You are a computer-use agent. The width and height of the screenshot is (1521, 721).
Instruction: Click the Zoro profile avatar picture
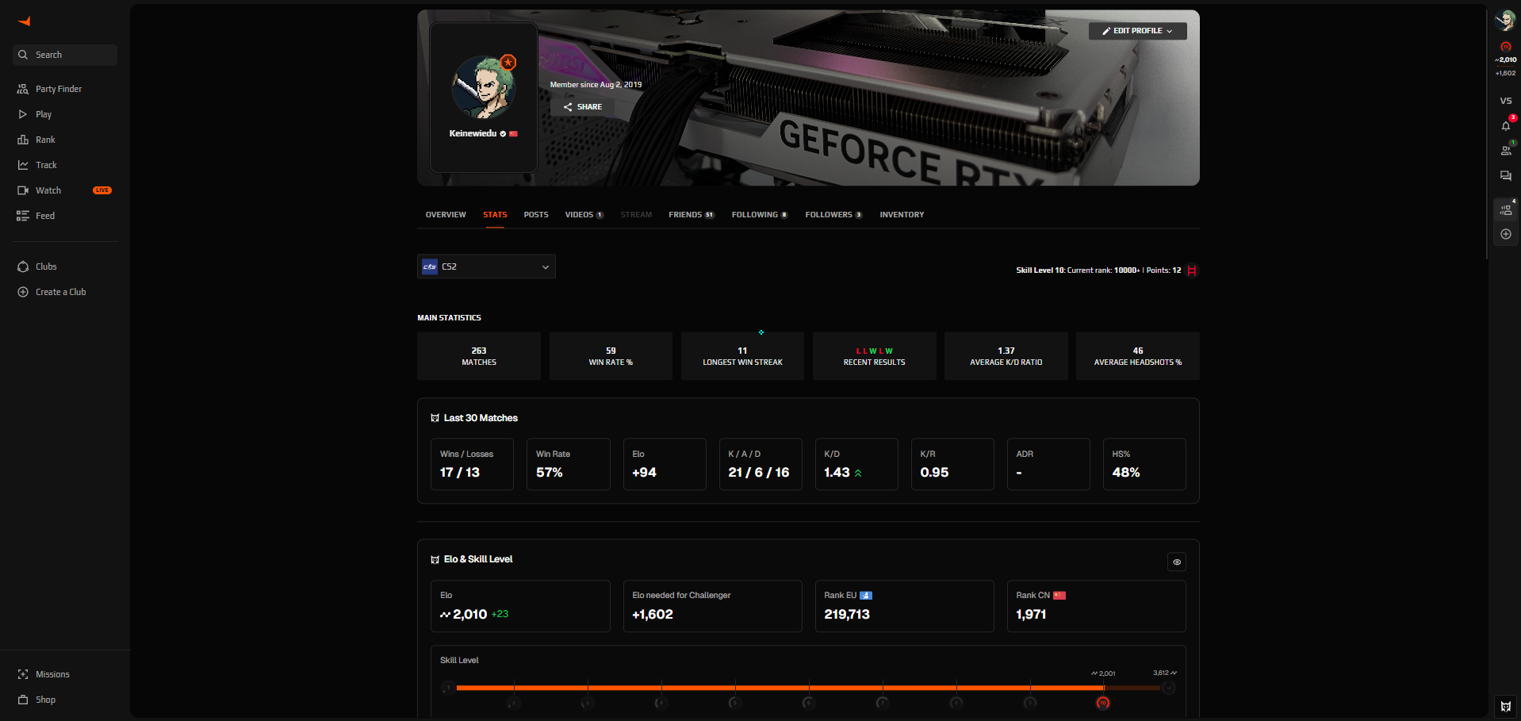pyautogui.click(x=484, y=87)
